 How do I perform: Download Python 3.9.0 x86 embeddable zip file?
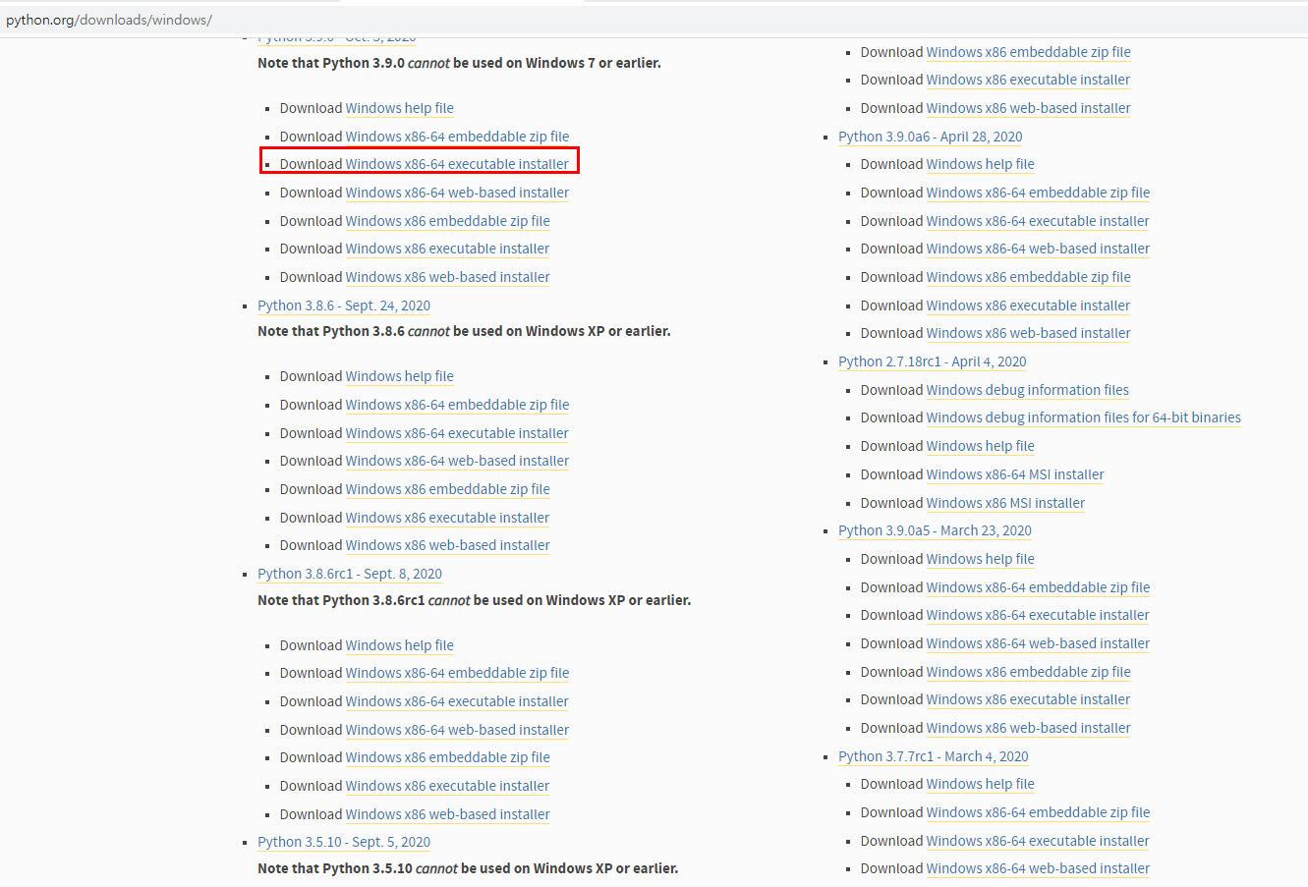(448, 221)
